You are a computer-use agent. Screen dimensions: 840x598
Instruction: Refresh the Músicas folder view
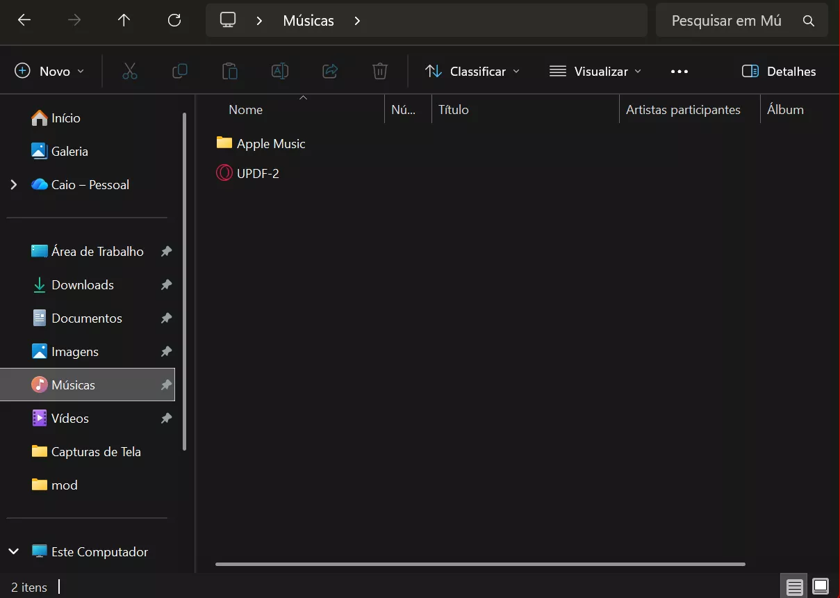click(x=174, y=20)
